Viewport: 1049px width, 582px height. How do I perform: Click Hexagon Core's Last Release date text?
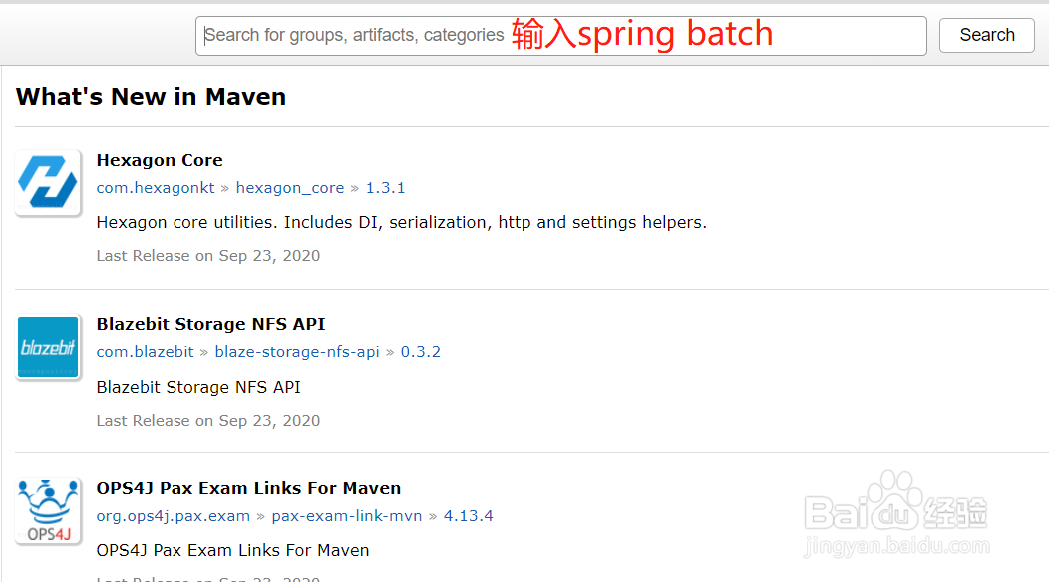[208, 256]
